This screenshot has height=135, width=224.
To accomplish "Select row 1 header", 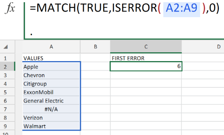I will pyautogui.click(x=5, y=59).
